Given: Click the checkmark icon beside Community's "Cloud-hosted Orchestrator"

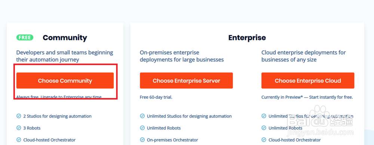Looking at the screenshot, I should coord(19,140).
